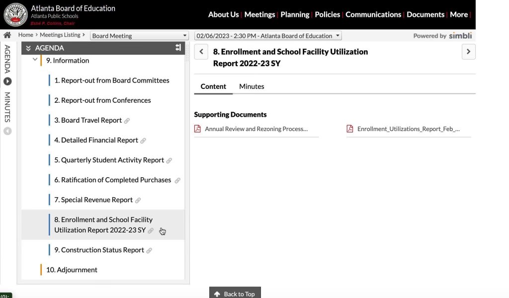The image size is (509, 298).
Task: Go to the previous agenda item arrow
Action: coord(201,52)
